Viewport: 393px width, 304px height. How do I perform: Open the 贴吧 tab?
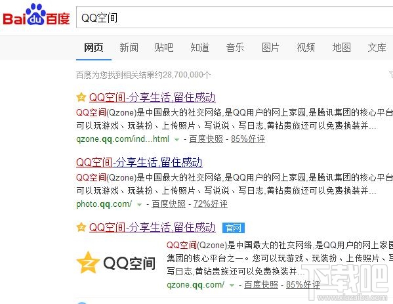tap(164, 47)
